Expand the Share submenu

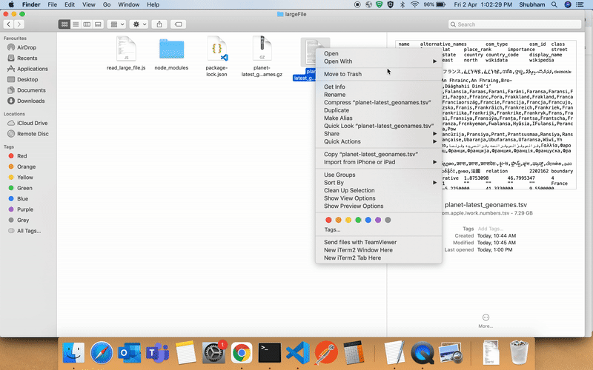click(379, 134)
